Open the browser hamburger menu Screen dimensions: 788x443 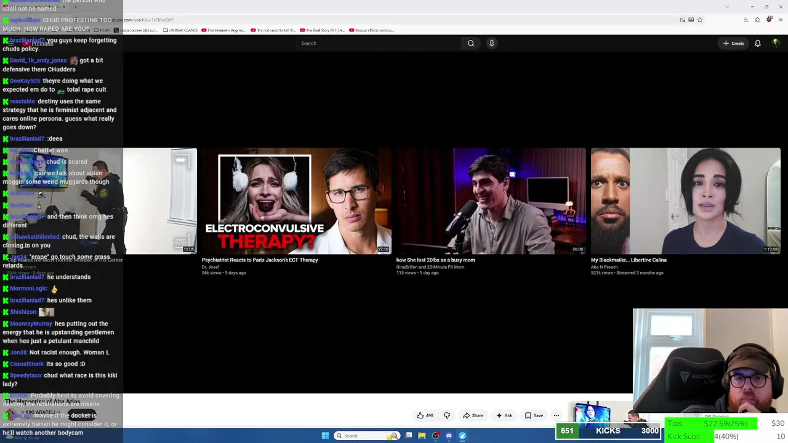point(779,20)
